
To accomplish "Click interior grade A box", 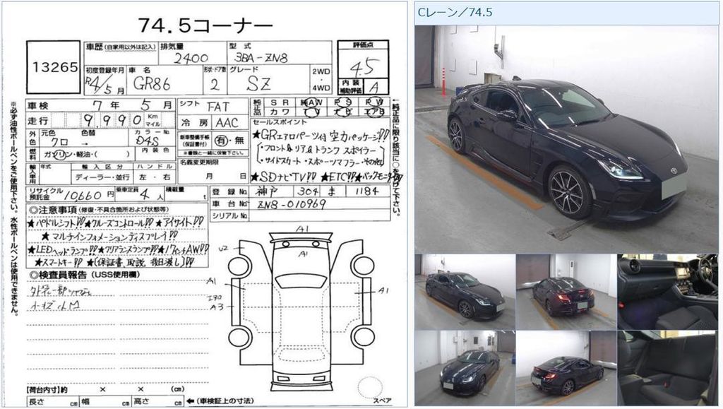I will click(375, 87).
